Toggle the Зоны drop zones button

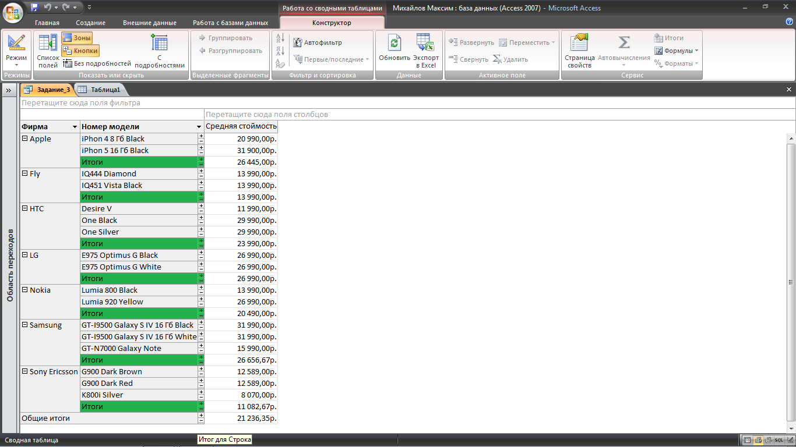[x=77, y=38]
